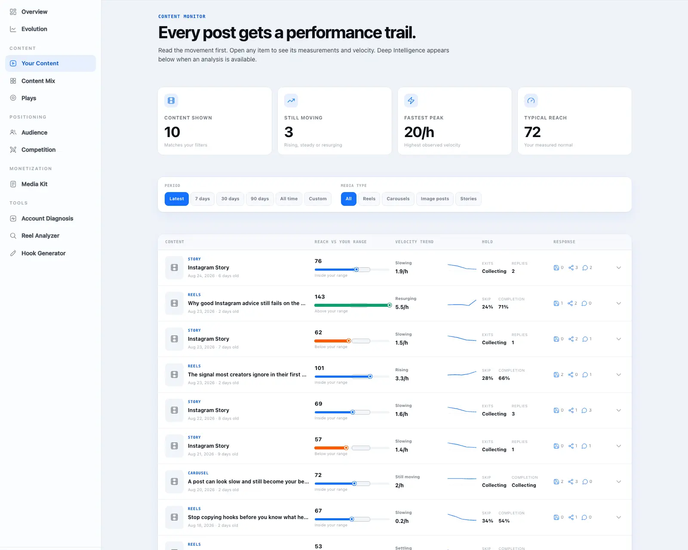Choose the Custom period option
688x550 pixels.
(318, 199)
